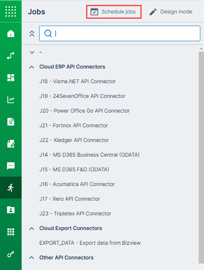Collapse the Cloud Export Connectors group
Screen dimensions: 204x270
[31, 228]
